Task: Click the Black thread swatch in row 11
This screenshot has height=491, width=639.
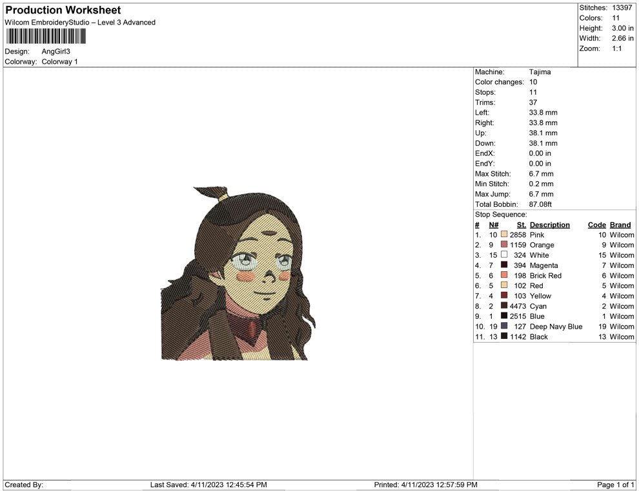Action: click(x=504, y=336)
